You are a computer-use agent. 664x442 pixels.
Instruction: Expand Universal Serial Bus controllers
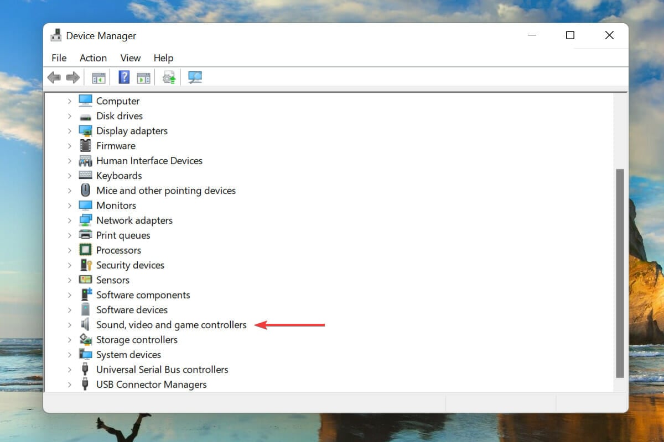tap(69, 369)
